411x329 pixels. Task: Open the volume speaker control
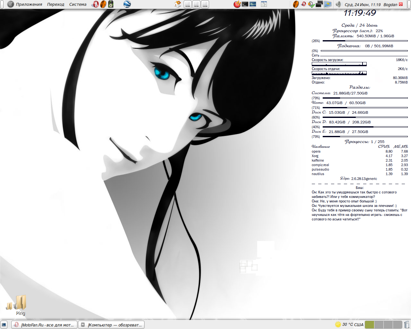click(x=338, y=4)
